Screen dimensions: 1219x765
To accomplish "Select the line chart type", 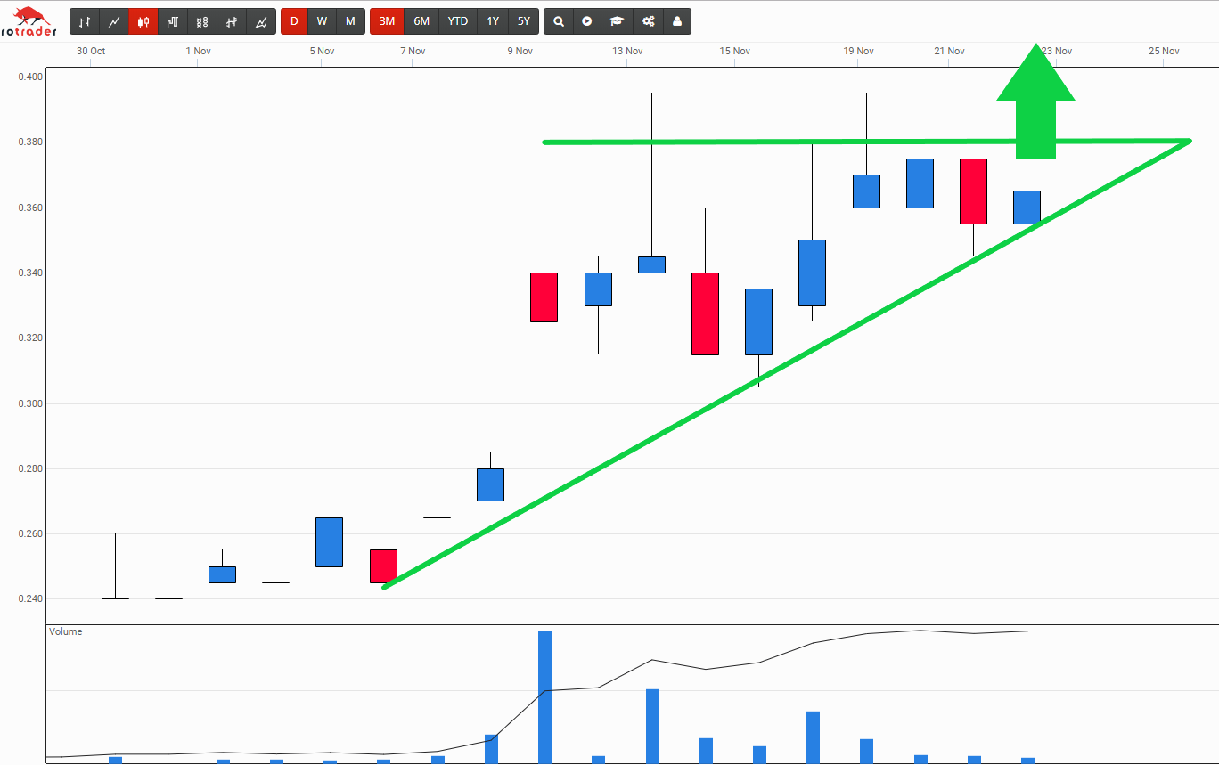I will 114,21.
